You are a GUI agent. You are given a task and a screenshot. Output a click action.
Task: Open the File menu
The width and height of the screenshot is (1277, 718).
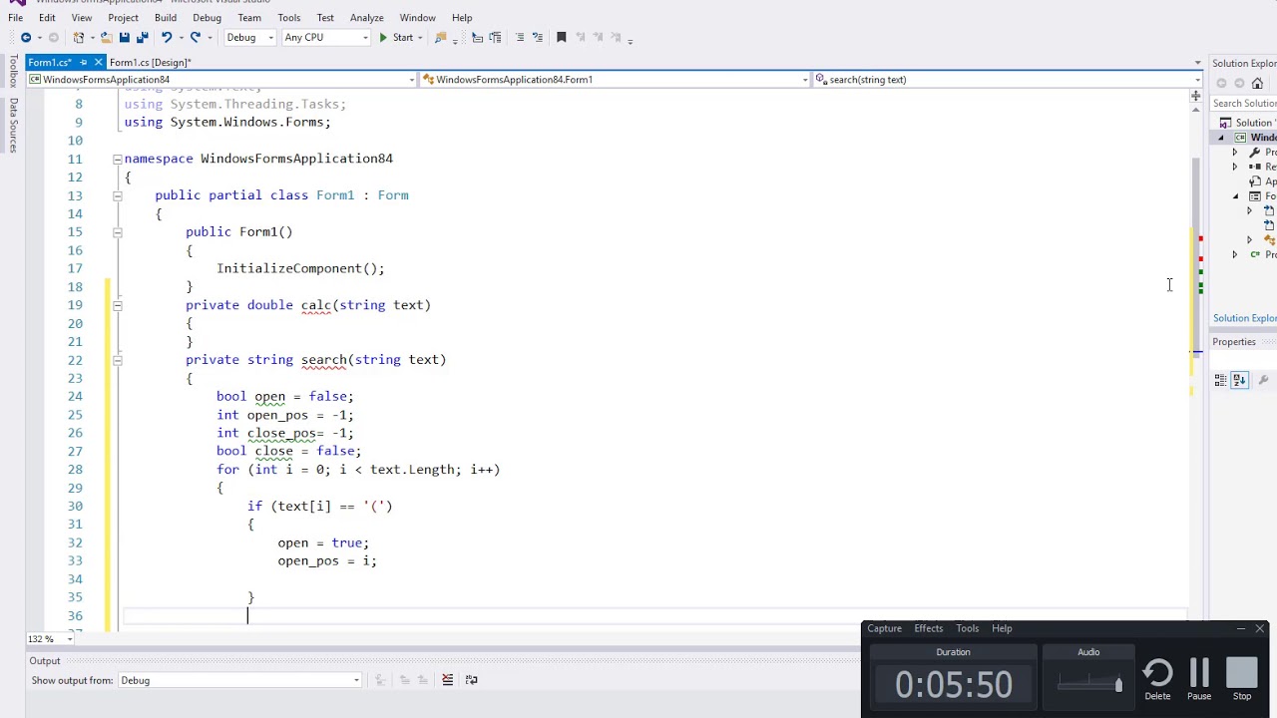coord(15,18)
